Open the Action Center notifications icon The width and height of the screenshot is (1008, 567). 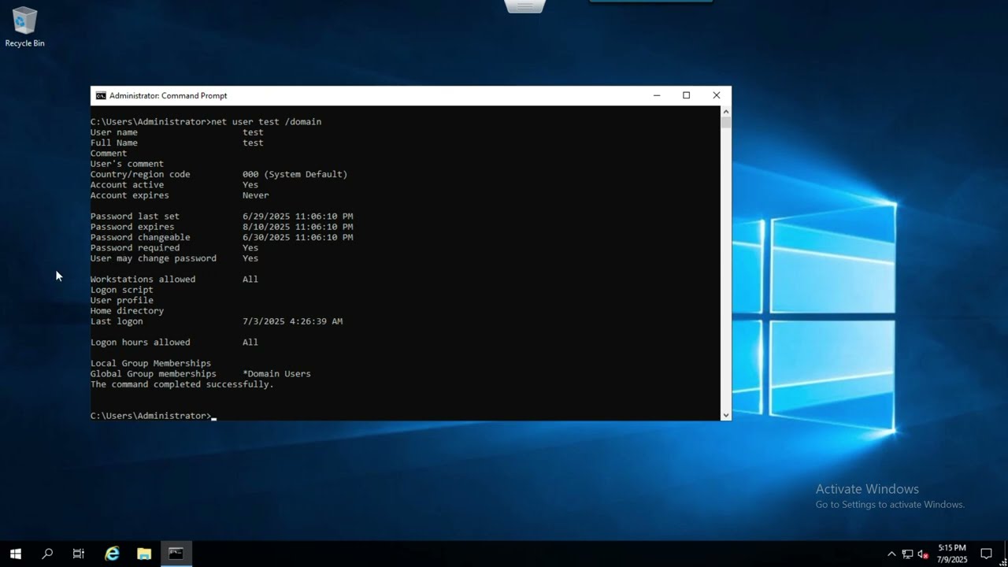coord(986,554)
